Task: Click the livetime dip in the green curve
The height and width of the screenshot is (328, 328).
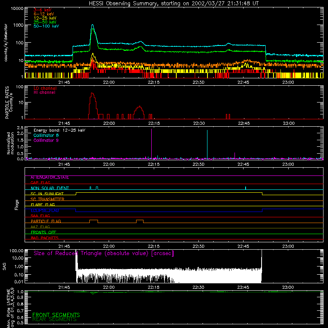Action: [93, 293]
